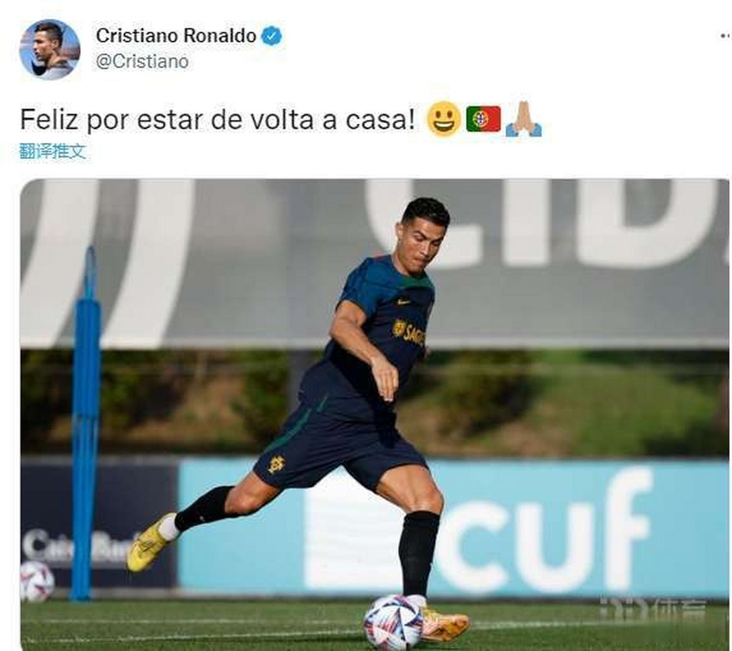Image resolution: width=732 pixels, height=651 pixels.
Task: Click the soccer ball at player's foot
Action: click(x=393, y=623)
